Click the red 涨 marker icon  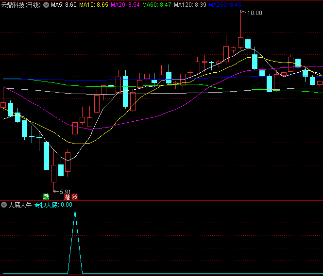point(74,197)
